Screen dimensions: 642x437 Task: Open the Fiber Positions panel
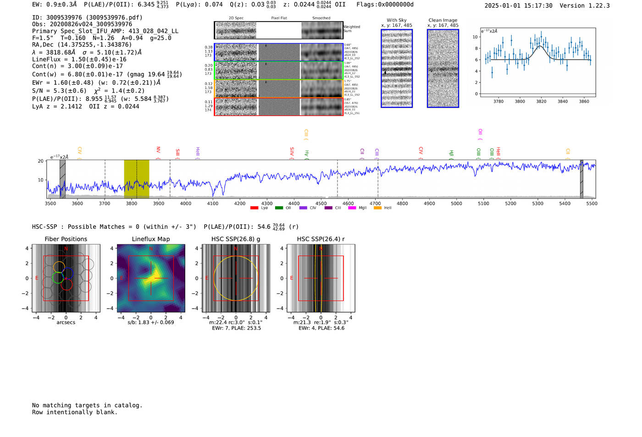click(66, 278)
